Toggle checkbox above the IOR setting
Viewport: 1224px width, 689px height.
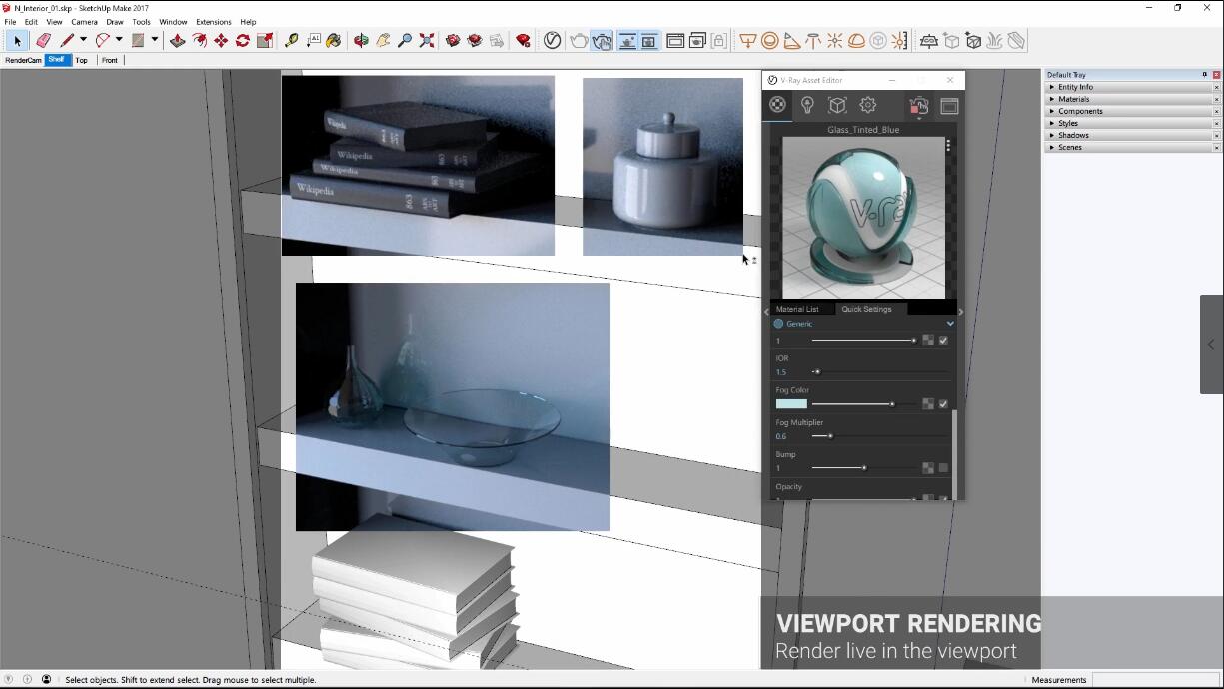(x=943, y=341)
